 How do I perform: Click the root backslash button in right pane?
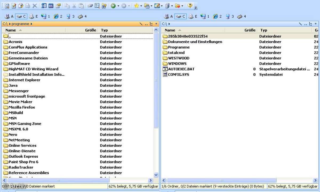coord(300,24)
